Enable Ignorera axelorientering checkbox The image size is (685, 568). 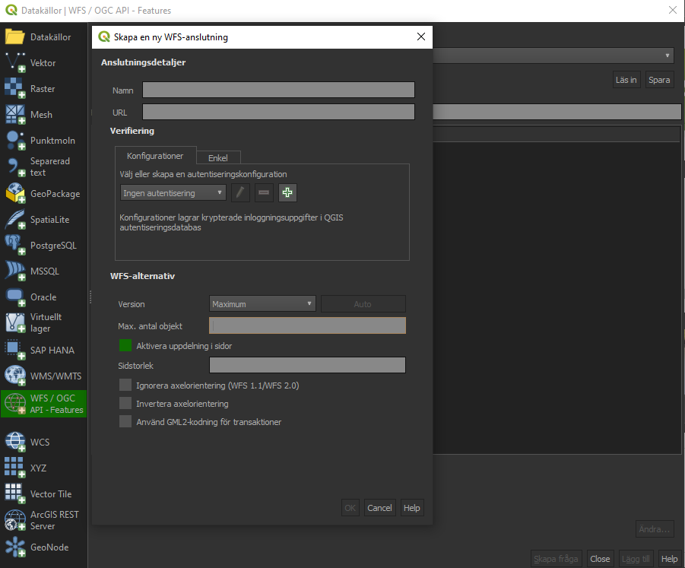tap(125, 385)
